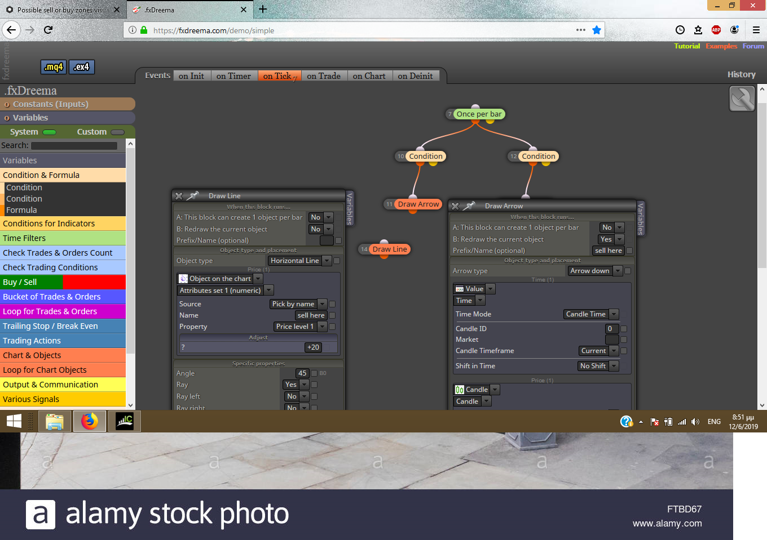Click the Firefox taskbar icon
This screenshot has width=767, height=540.
pyautogui.click(x=90, y=421)
